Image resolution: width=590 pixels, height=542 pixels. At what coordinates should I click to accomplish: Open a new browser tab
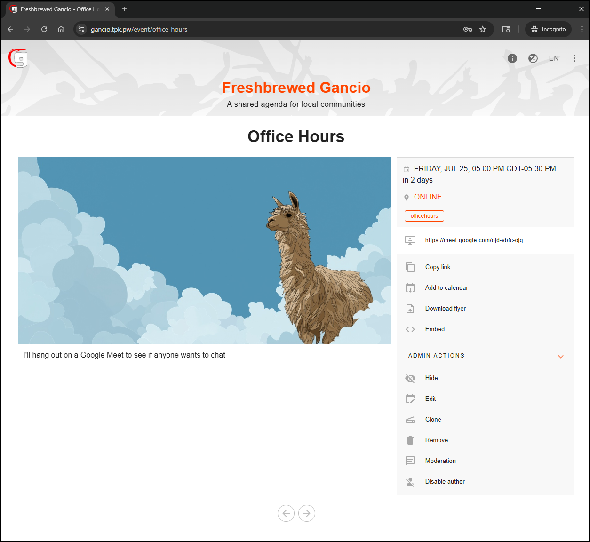tap(124, 9)
